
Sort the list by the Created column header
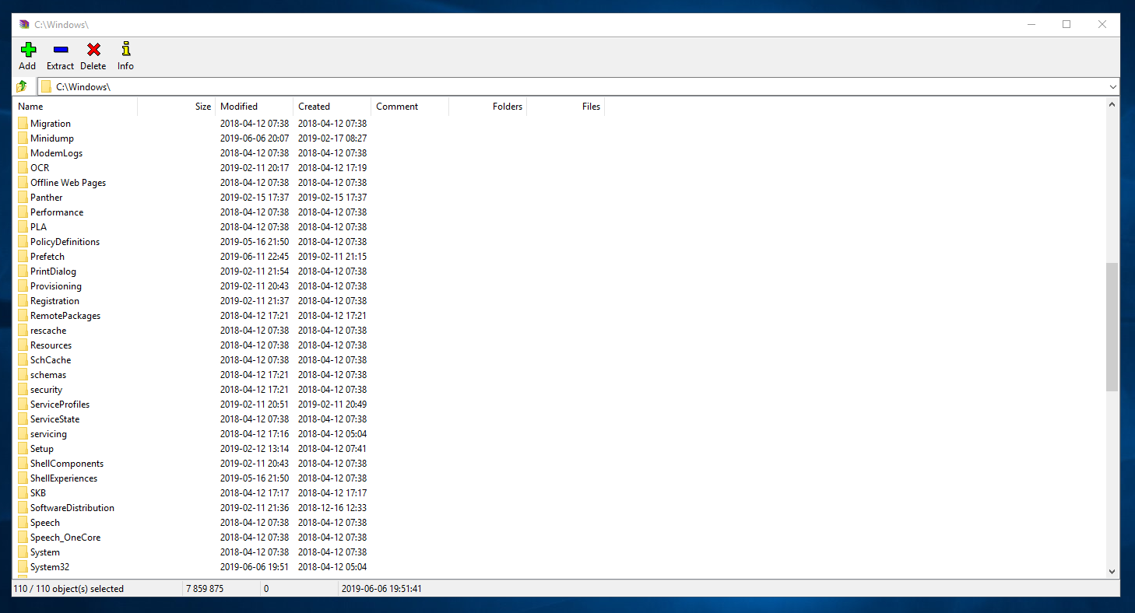pos(332,107)
